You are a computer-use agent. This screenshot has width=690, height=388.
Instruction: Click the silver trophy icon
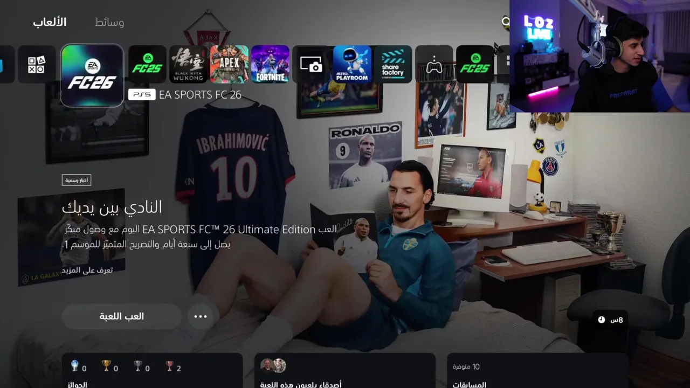click(138, 366)
